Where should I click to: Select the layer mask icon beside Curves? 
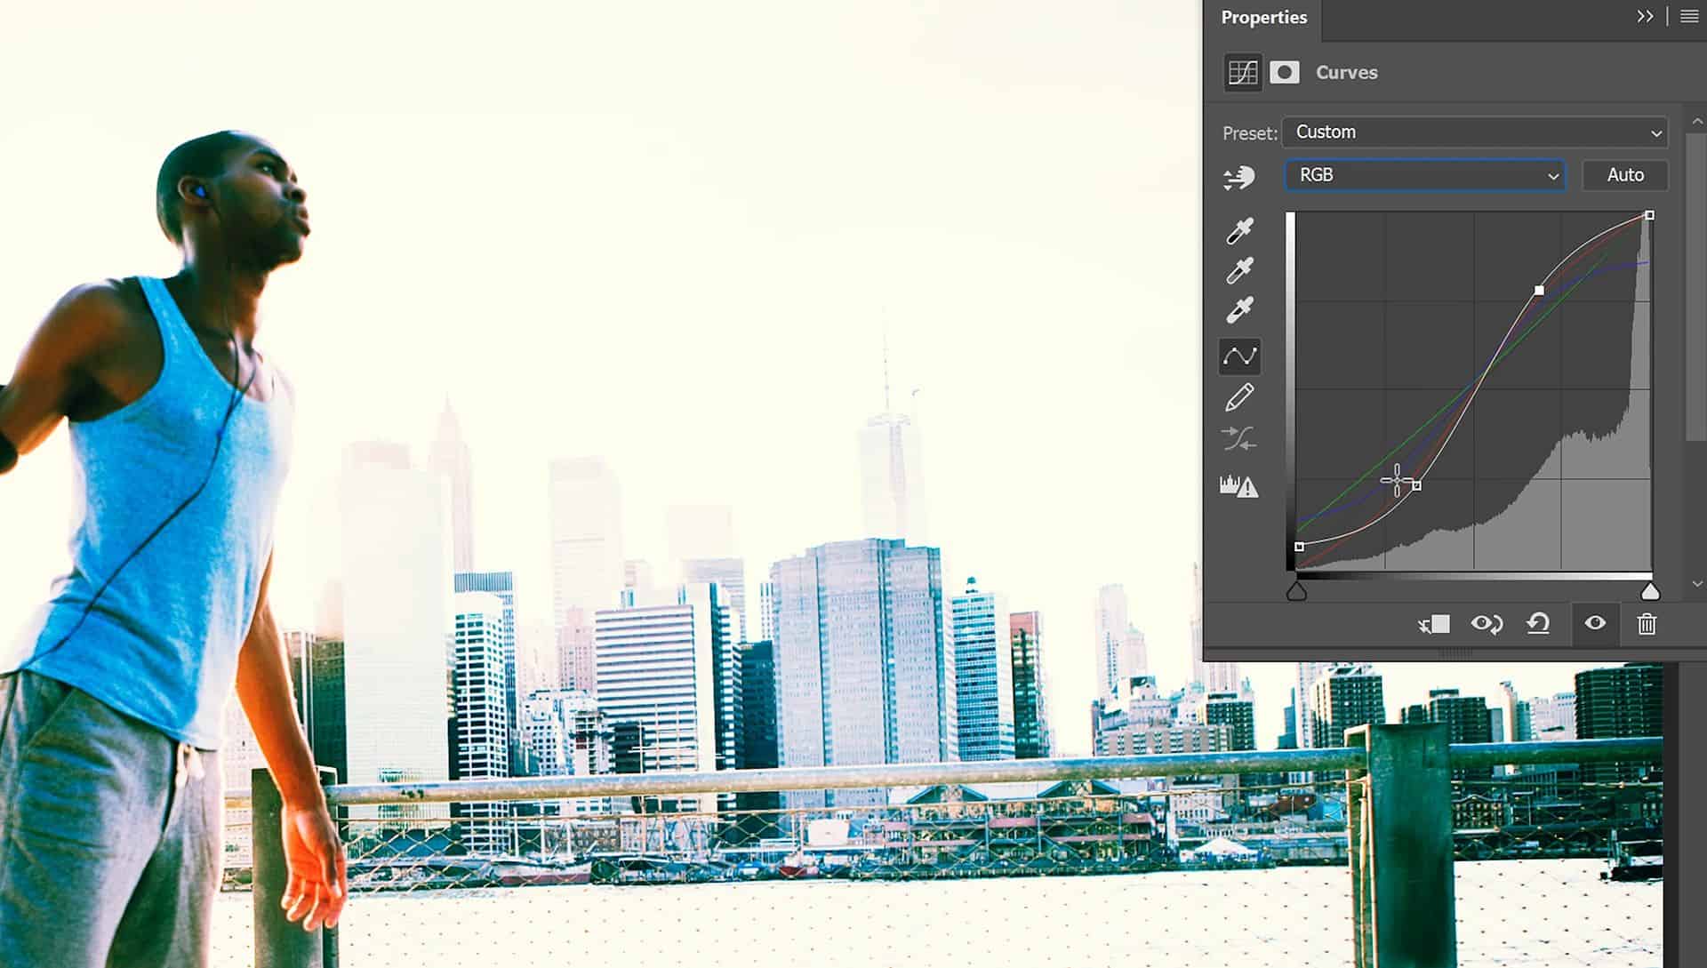click(1284, 73)
